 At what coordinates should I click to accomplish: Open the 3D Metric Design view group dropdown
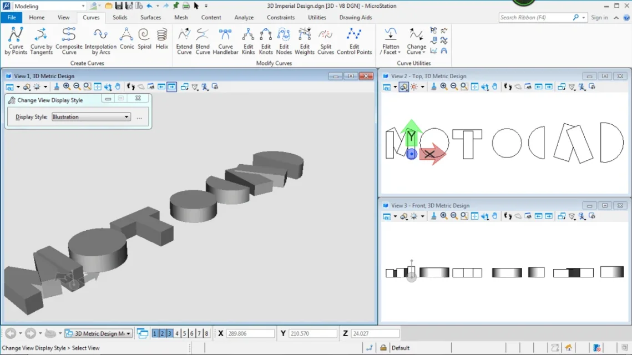129,333
